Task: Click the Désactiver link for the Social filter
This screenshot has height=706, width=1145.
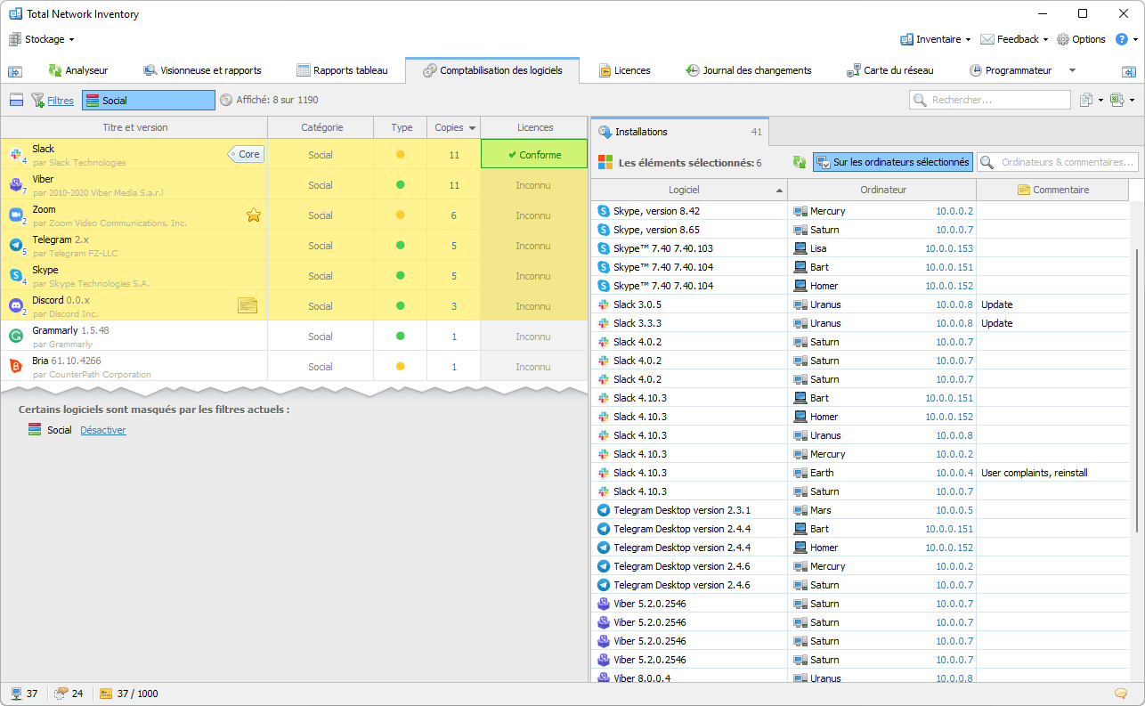Action: click(103, 430)
